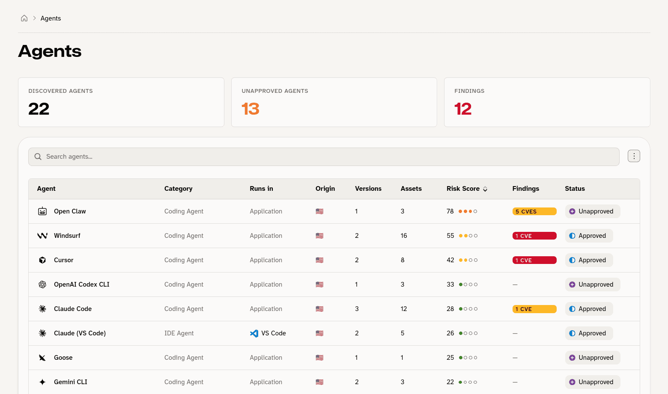Click the Goose logo icon
Image resolution: width=668 pixels, height=394 pixels.
click(42, 358)
